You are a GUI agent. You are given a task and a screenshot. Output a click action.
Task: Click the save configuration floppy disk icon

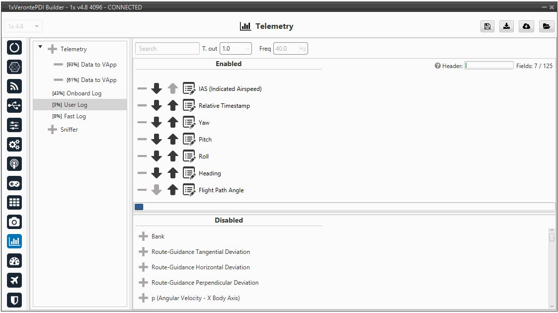487,27
